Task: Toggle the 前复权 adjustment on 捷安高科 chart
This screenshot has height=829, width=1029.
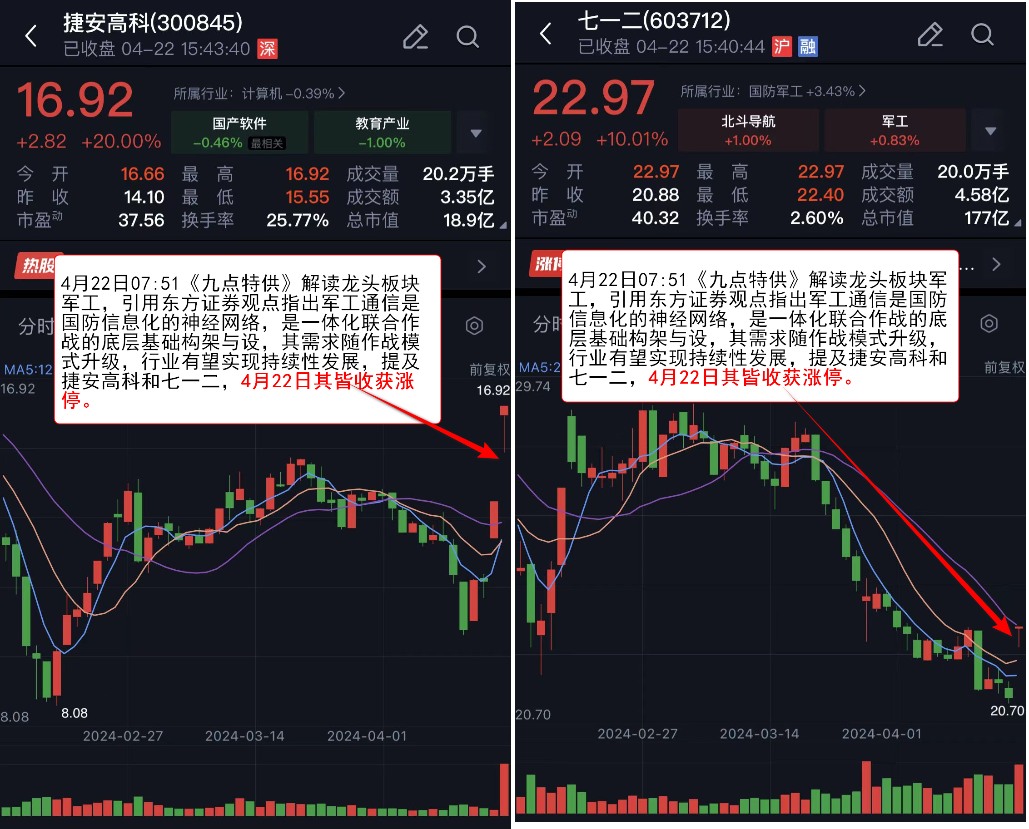Action: (489, 369)
